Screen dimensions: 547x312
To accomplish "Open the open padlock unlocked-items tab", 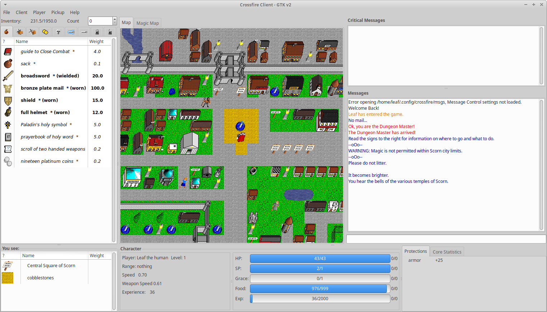I will [x=110, y=32].
